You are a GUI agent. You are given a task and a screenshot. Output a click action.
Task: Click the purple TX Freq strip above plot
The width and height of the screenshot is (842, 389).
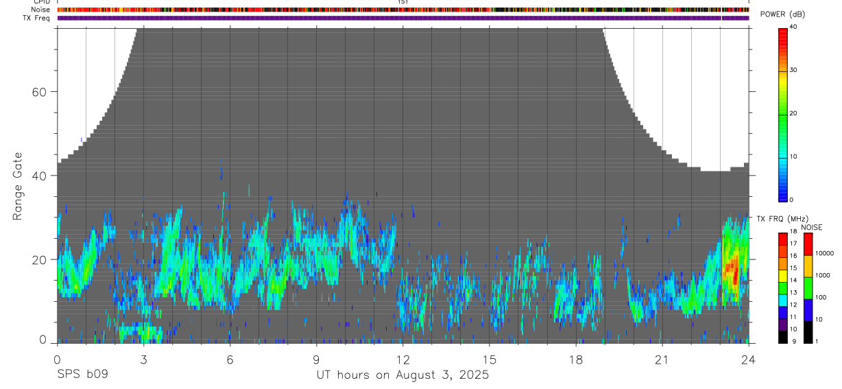403,18
